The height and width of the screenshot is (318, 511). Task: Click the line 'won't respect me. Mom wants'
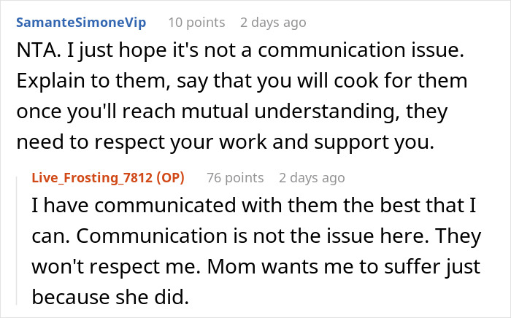coord(255,267)
